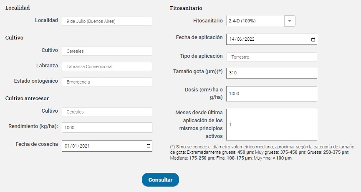
Task: Click the Meses desde última aplicación box
Action: pos(271,124)
